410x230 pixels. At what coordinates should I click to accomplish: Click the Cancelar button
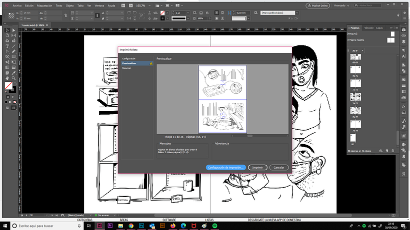(x=279, y=168)
